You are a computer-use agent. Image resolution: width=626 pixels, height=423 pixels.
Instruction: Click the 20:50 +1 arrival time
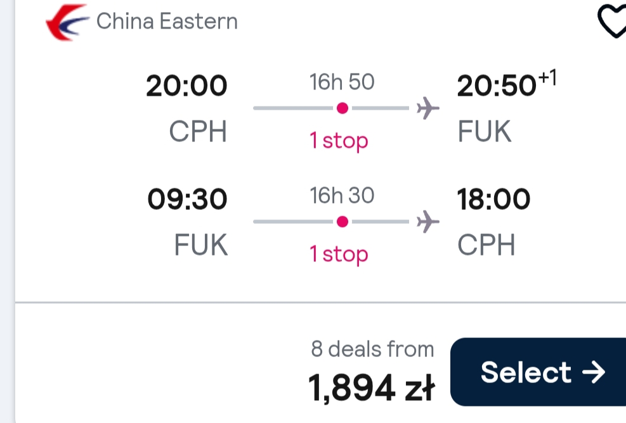pos(507,84)
